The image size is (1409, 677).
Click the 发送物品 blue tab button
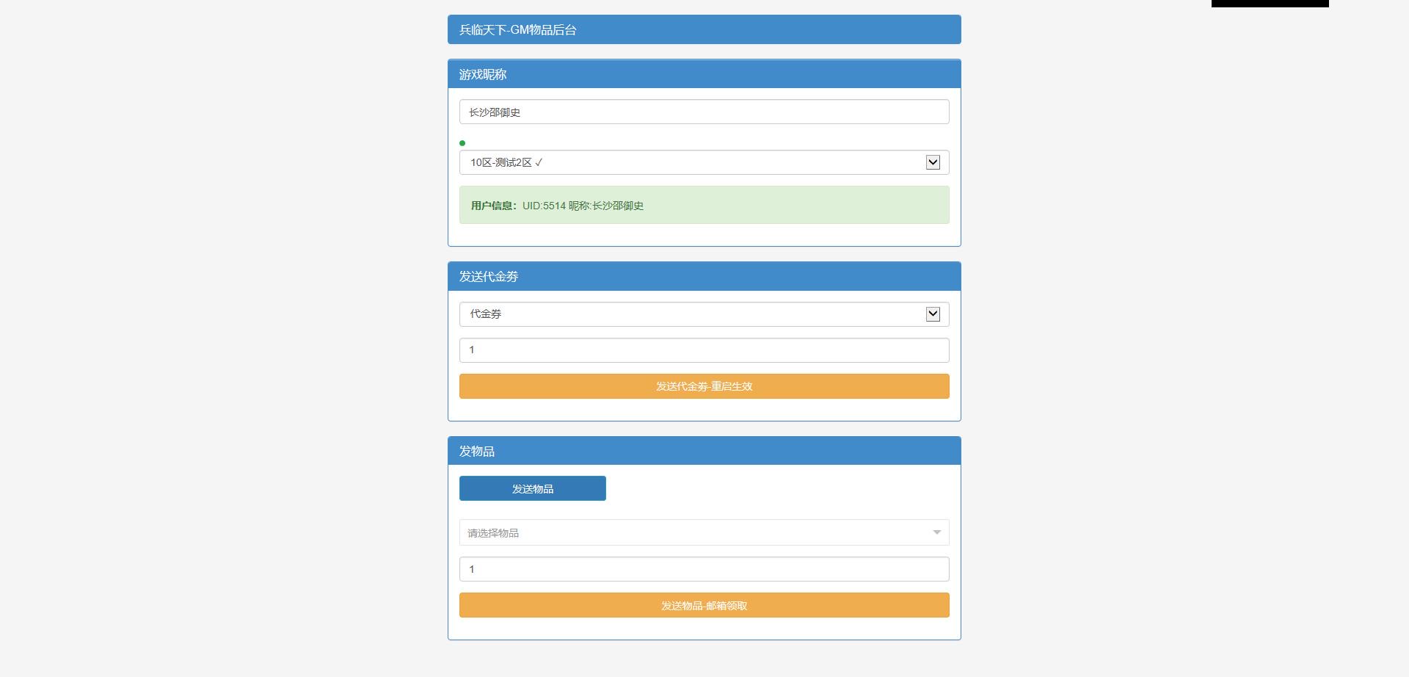532,488
